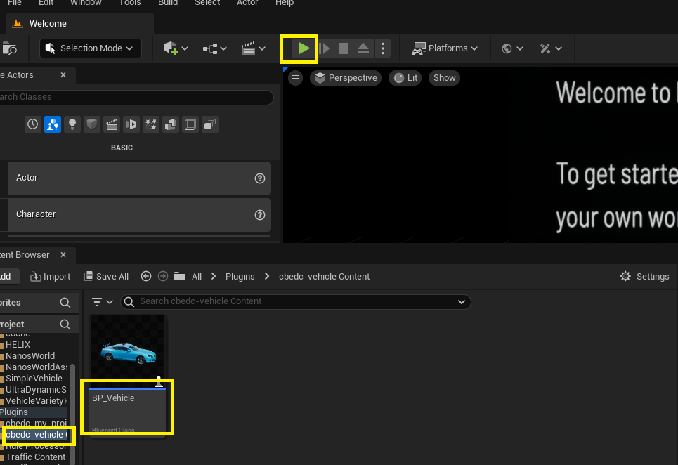Choose the Recently Placed clock icon
678x465 pixels.
[x=33, y=124]
